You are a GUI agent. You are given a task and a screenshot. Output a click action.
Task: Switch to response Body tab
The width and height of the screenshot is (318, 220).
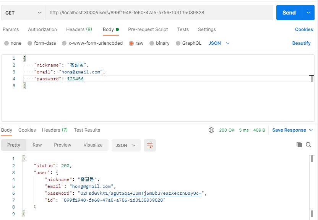[x=7, y=130]
